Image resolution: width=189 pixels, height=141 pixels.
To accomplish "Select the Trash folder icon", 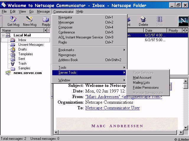I will pyautogui.click(x=13, y=63).
